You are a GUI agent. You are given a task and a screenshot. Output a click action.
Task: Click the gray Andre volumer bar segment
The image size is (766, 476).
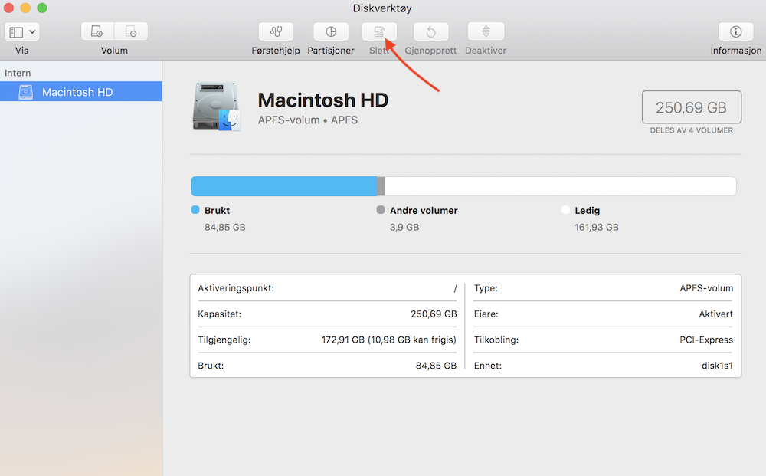coord(381,186)
